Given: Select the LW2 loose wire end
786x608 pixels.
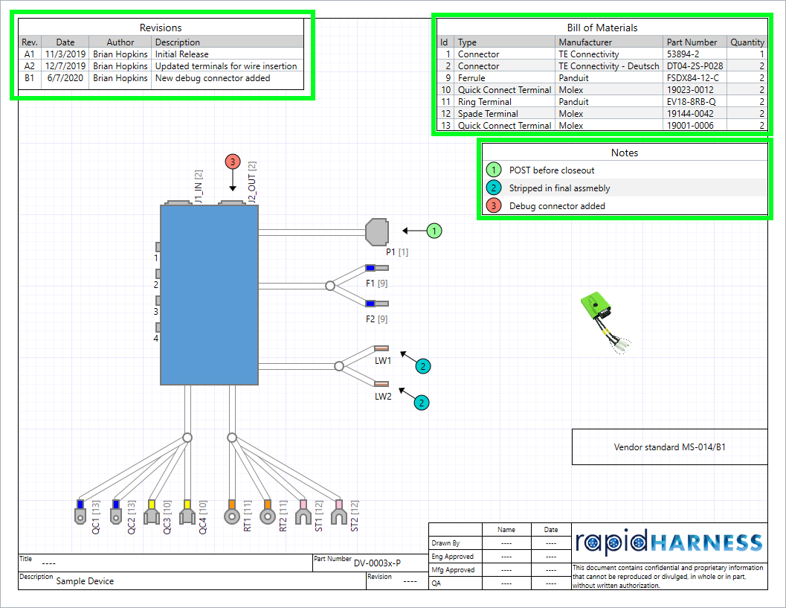Looking at the screenshot, I should (x=381, y=384).
